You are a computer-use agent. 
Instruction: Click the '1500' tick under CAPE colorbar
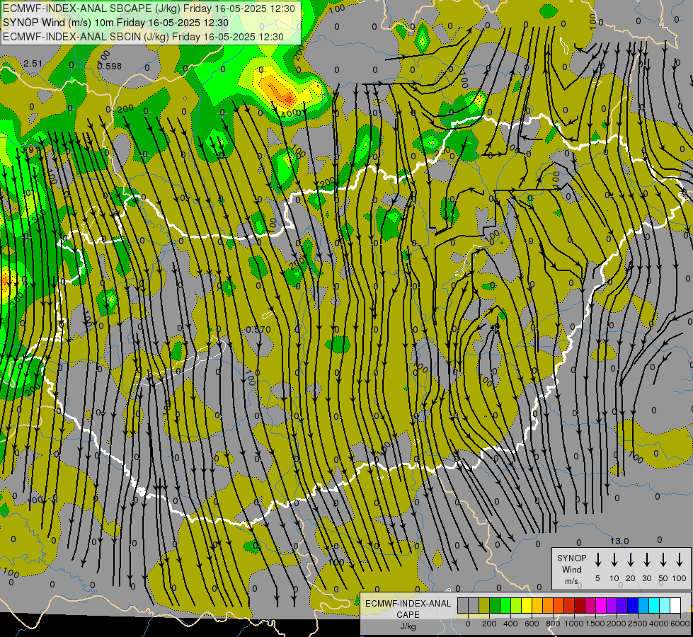595,624
